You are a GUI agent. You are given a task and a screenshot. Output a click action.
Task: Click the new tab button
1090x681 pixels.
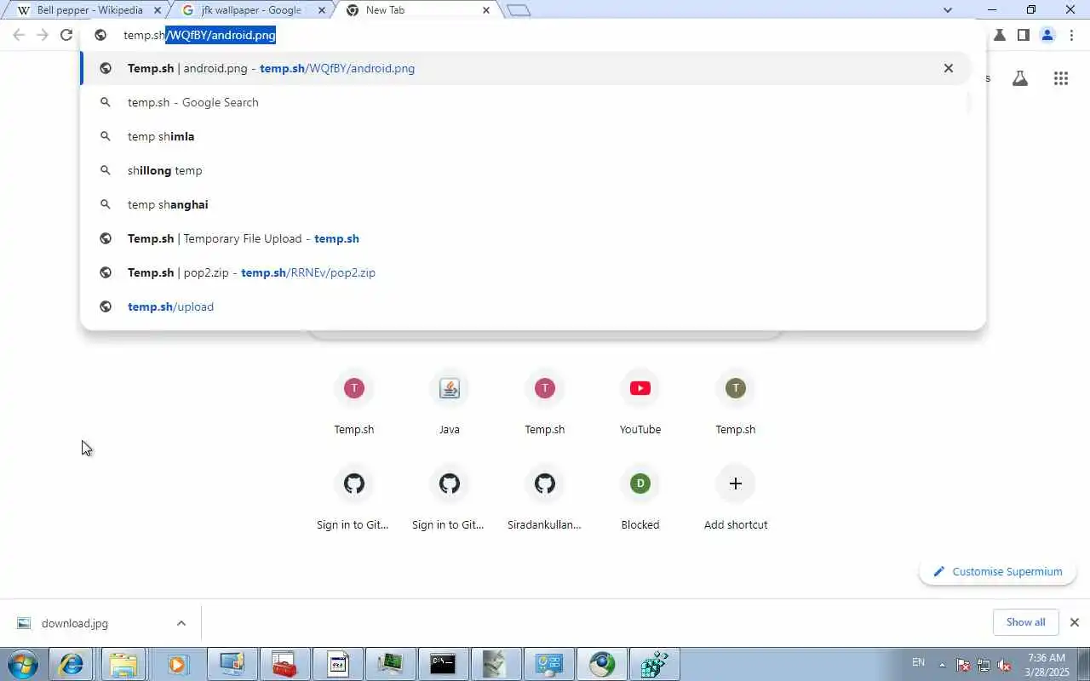point(518,10)
